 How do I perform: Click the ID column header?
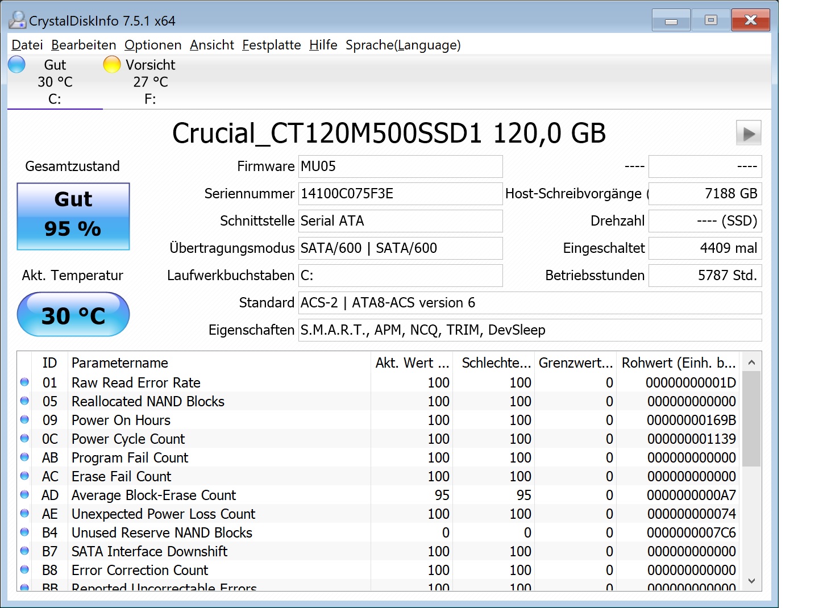[50, 363]
